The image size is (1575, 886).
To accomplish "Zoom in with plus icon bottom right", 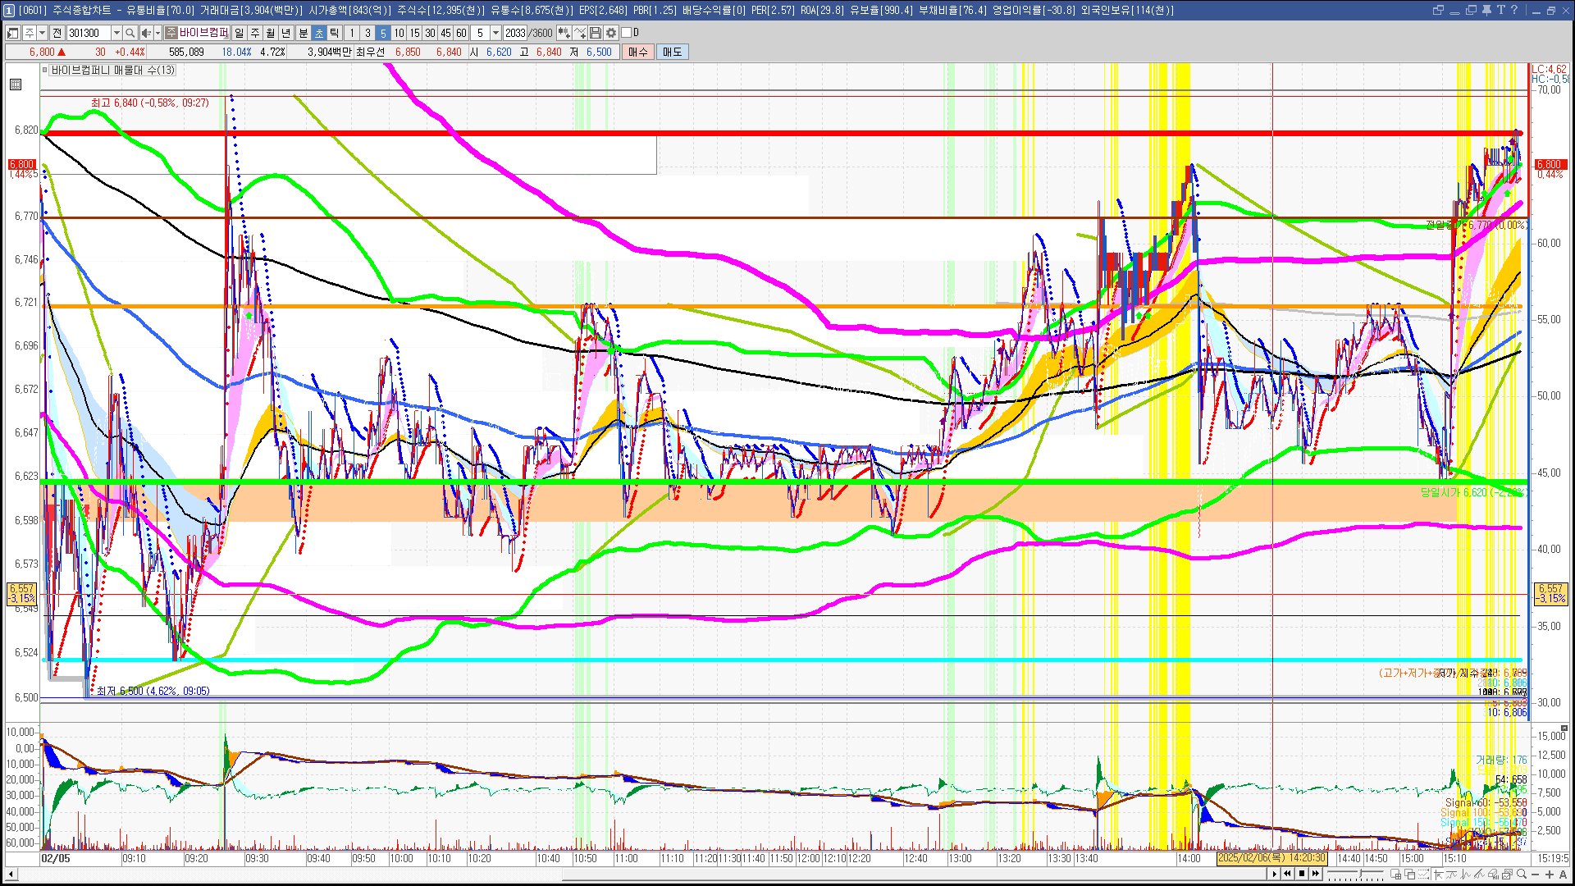I will click(x=1550, y=875).
